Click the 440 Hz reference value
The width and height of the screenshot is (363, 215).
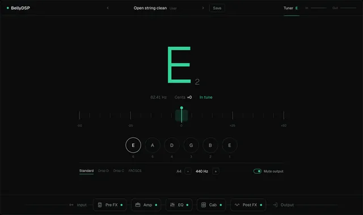[x=202, y=171]
